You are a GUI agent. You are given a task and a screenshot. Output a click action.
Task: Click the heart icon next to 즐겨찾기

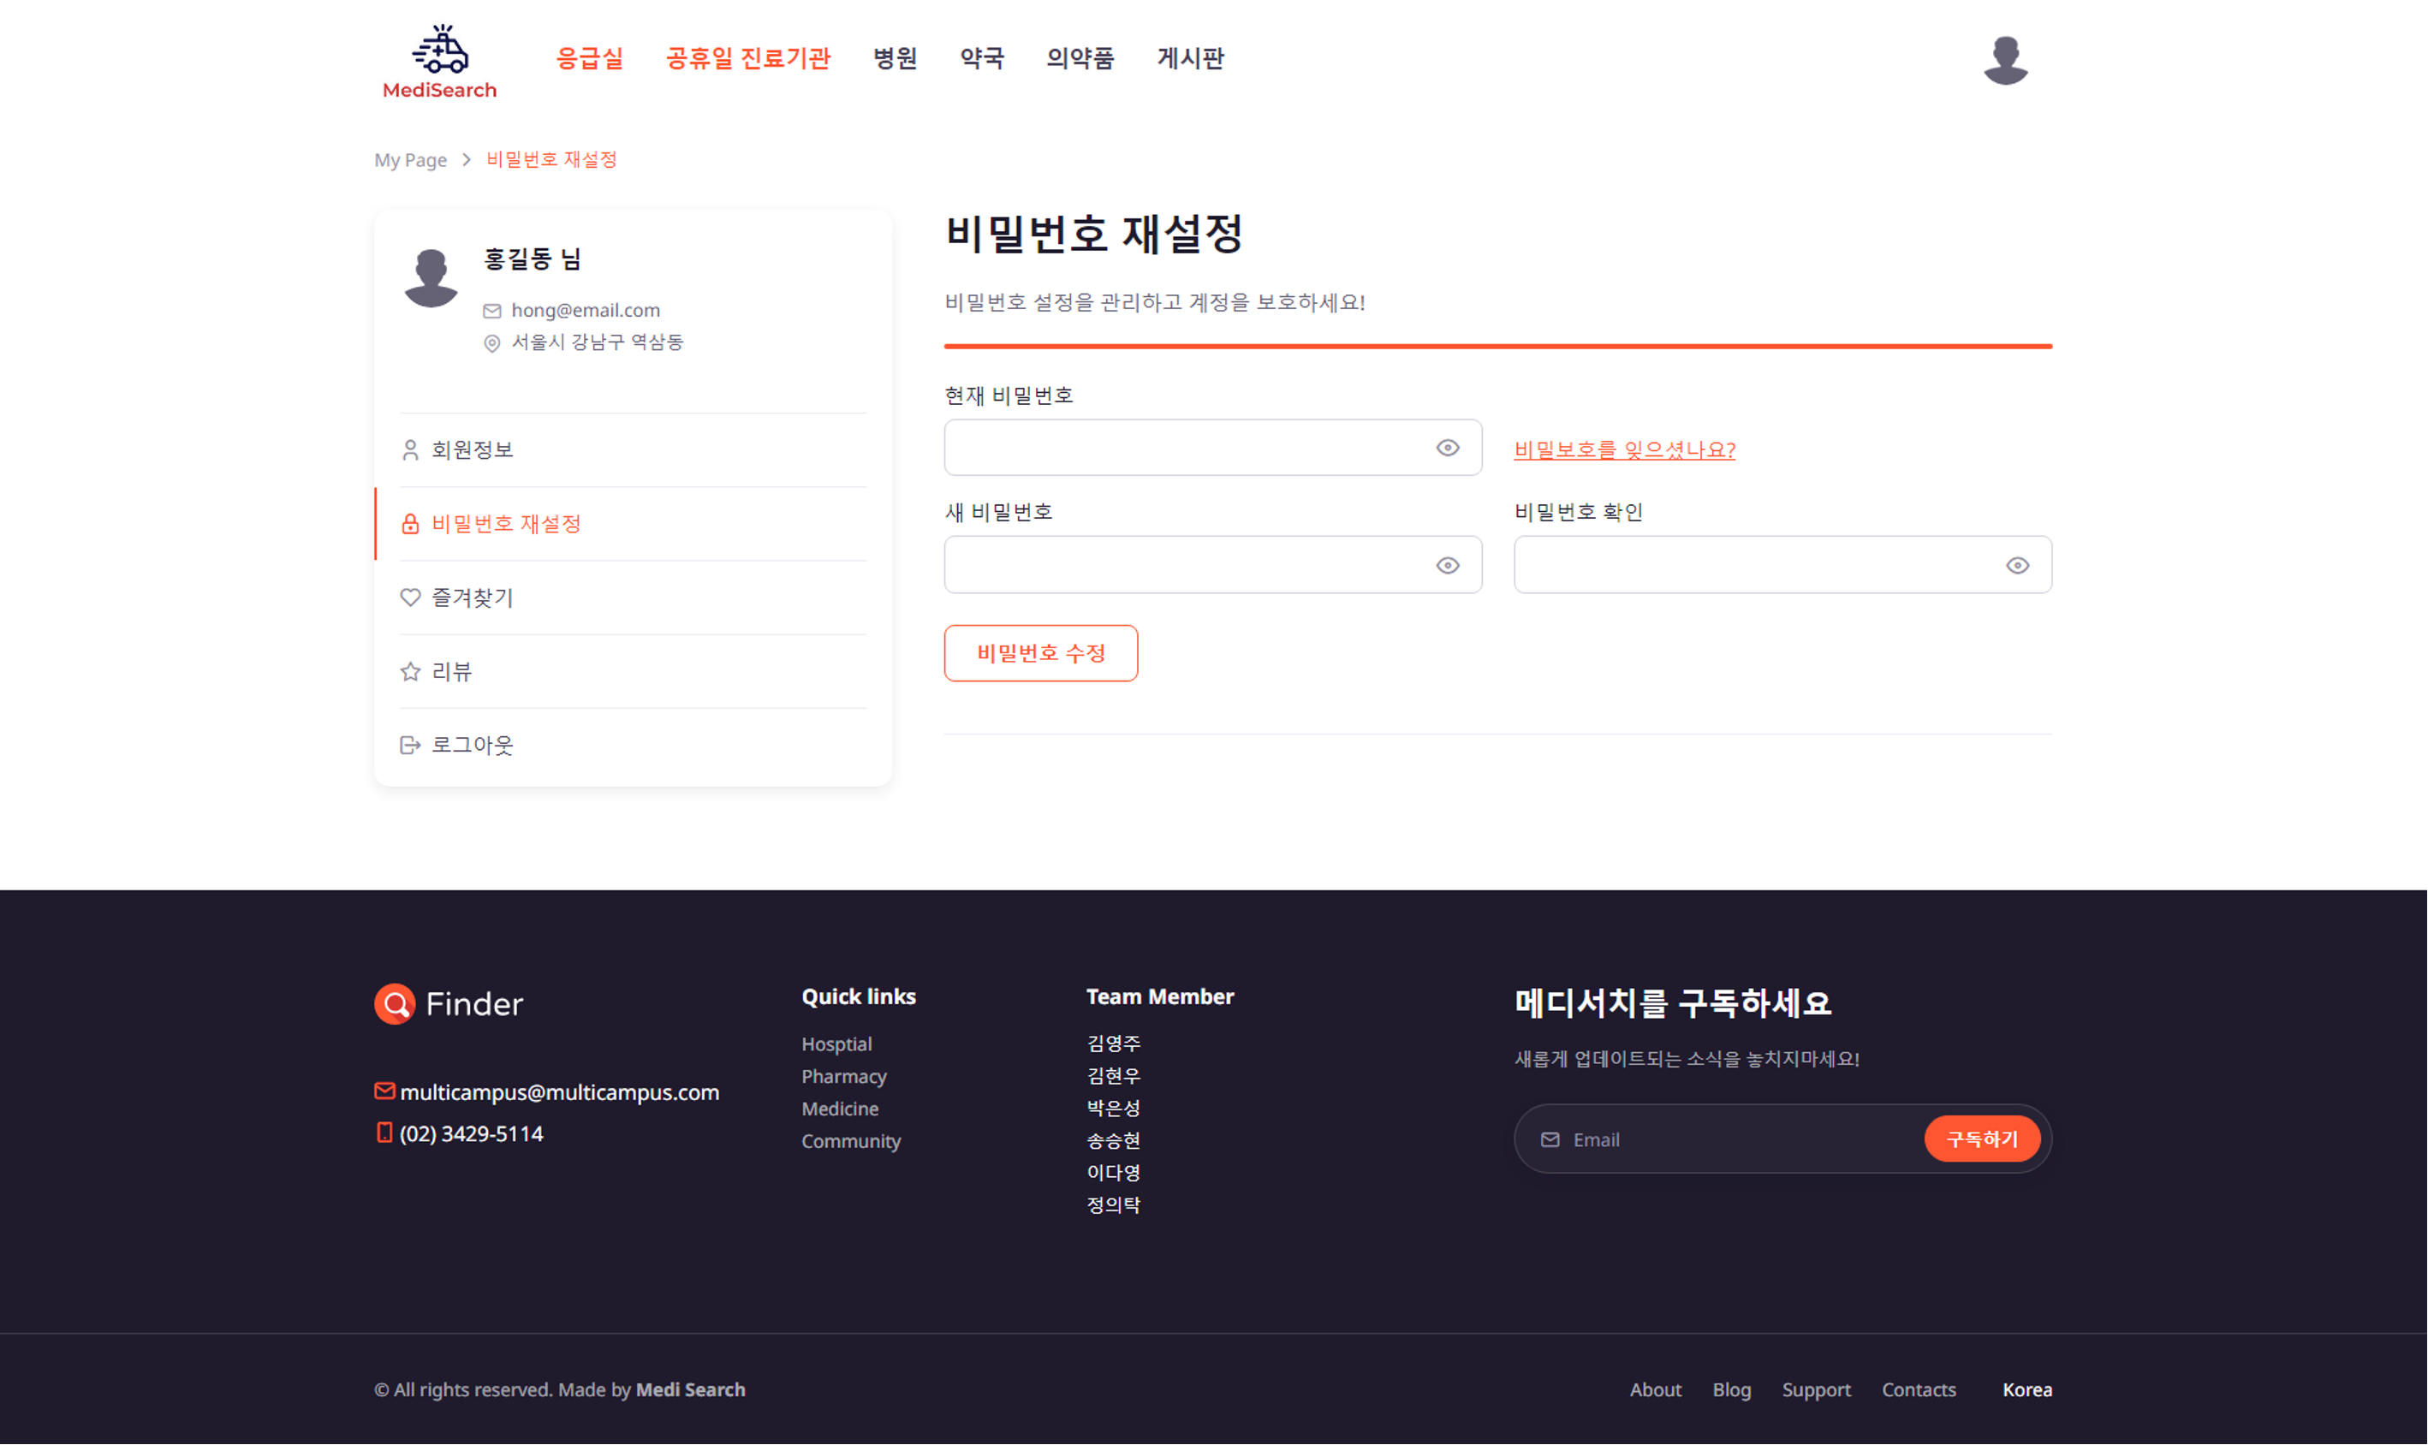click(x=410, y=597)
